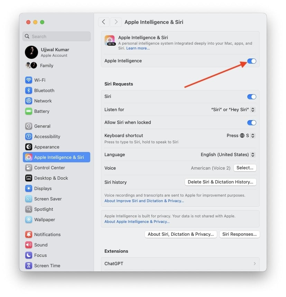
Task: Go forward with the right chevron
Action: click(116, 22)
